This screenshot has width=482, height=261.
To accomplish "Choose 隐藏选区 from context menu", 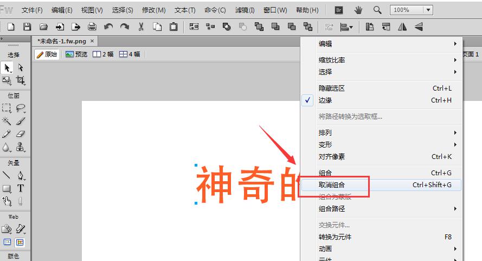I will click(x=381, y=88).
